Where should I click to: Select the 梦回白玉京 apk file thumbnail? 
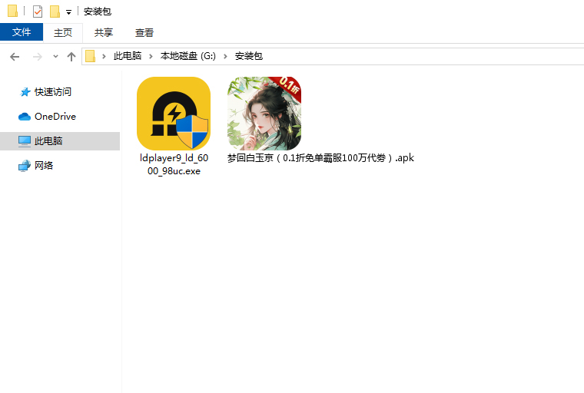264,114
